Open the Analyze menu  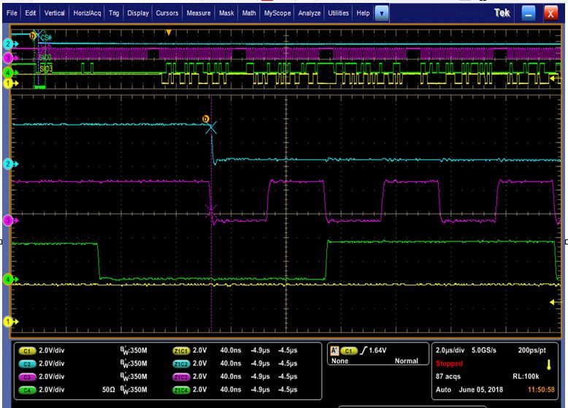coord(310,13)
